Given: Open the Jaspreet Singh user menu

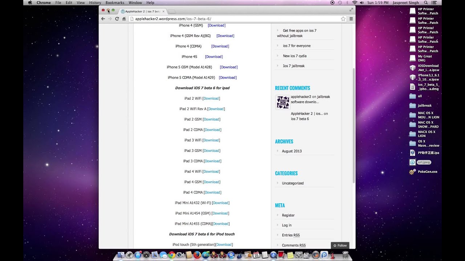Looking at the screenshot, I should (406, 3).
